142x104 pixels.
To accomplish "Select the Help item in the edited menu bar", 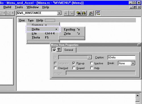I will tap(40, 20).
